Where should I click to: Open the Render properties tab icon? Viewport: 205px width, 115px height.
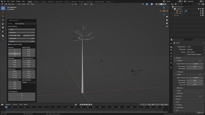[x=171, y=47]
